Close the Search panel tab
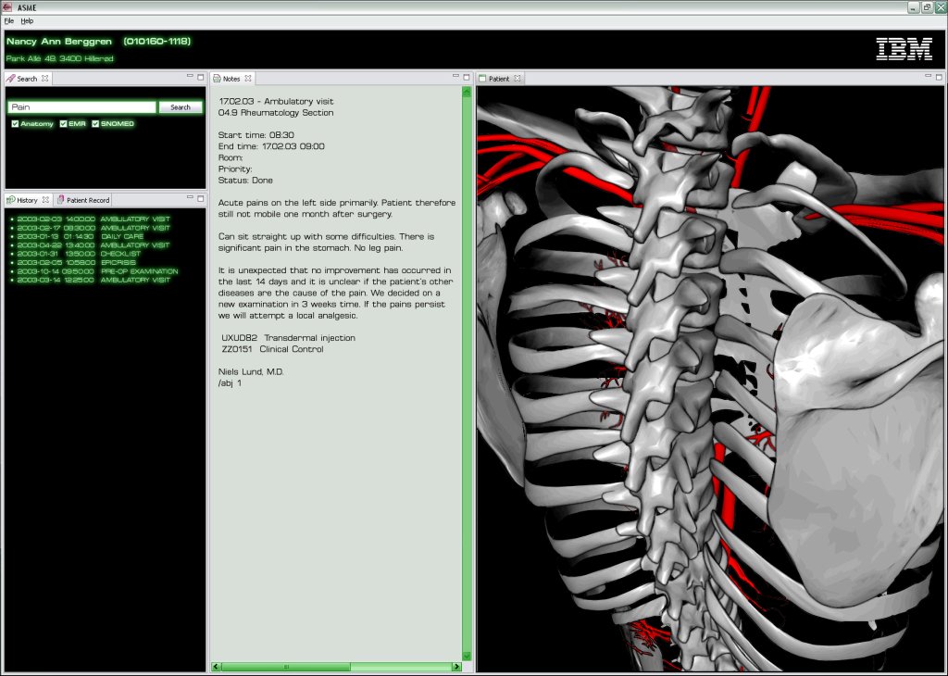 (45, 79)
